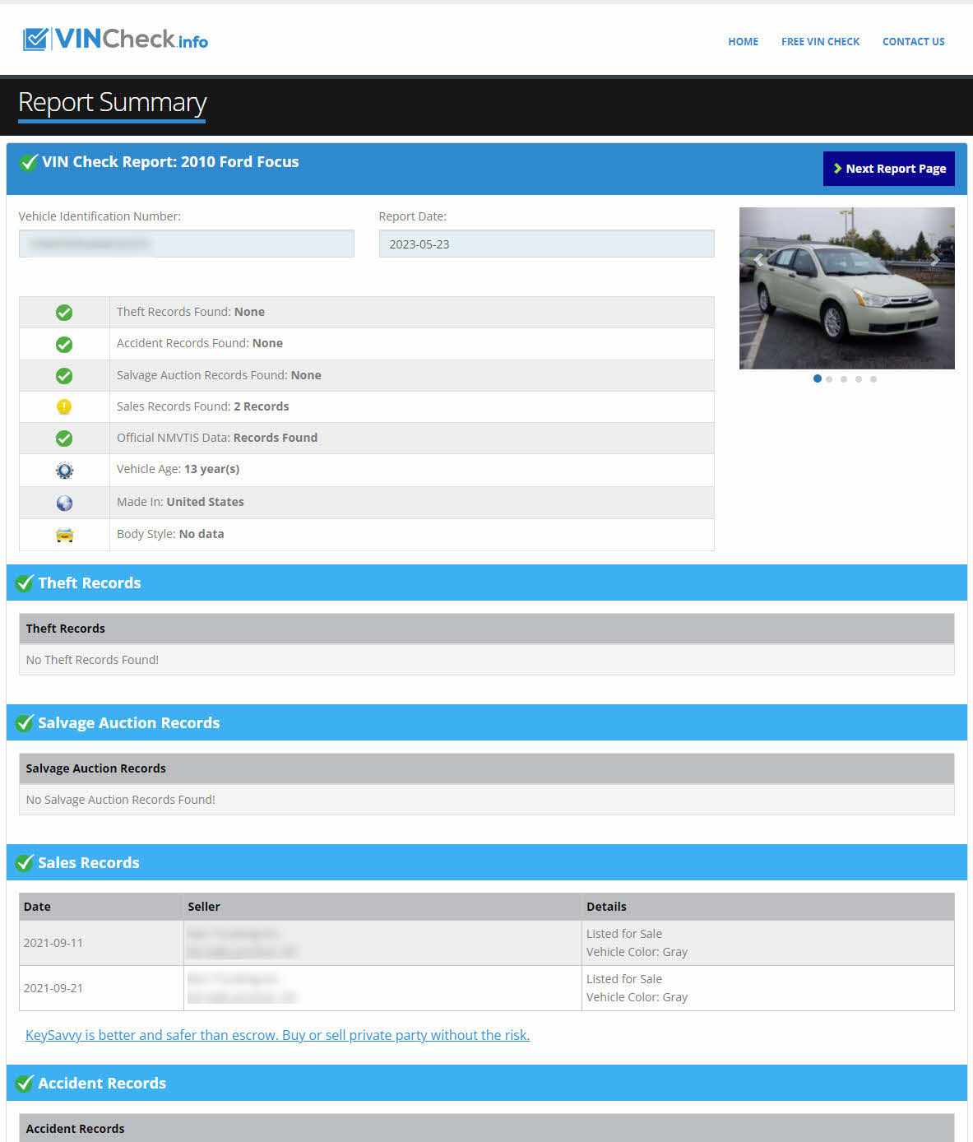Click green check icon beside Official NMVTIS Data
This screenshot has height=1142, width=973.
tap(64, 439)
